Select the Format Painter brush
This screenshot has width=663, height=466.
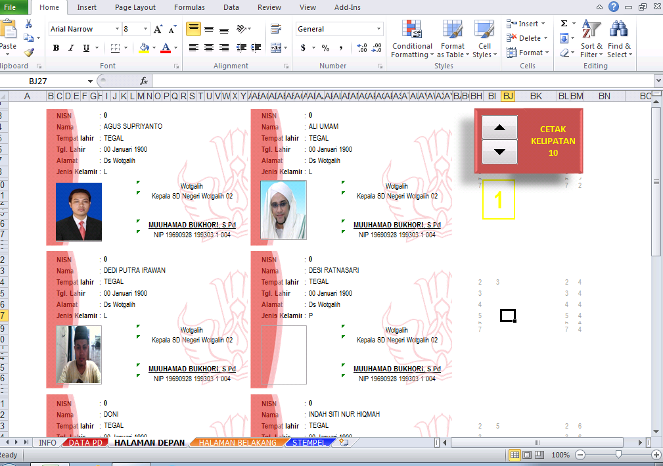pos(29,53)
